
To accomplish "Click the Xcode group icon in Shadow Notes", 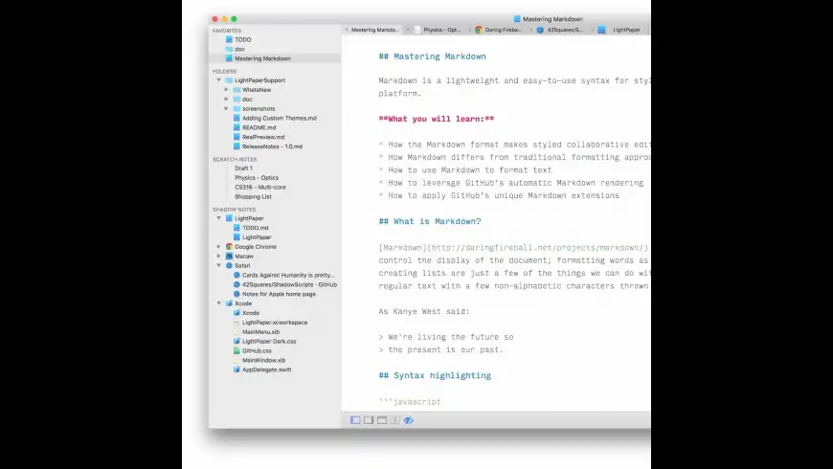I will (x=229, y=303).
